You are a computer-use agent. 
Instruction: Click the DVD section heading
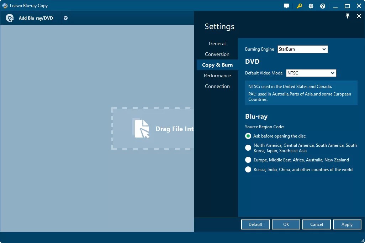(252, 62)
